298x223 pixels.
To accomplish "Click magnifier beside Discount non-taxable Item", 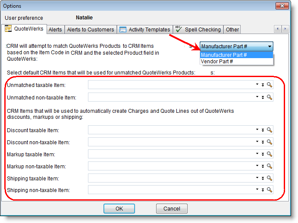I will tap(270, 142).
